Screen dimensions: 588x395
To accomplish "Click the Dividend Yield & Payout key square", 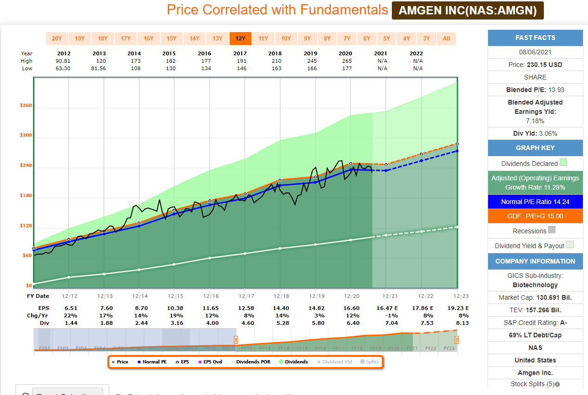I will coord(570,245).
